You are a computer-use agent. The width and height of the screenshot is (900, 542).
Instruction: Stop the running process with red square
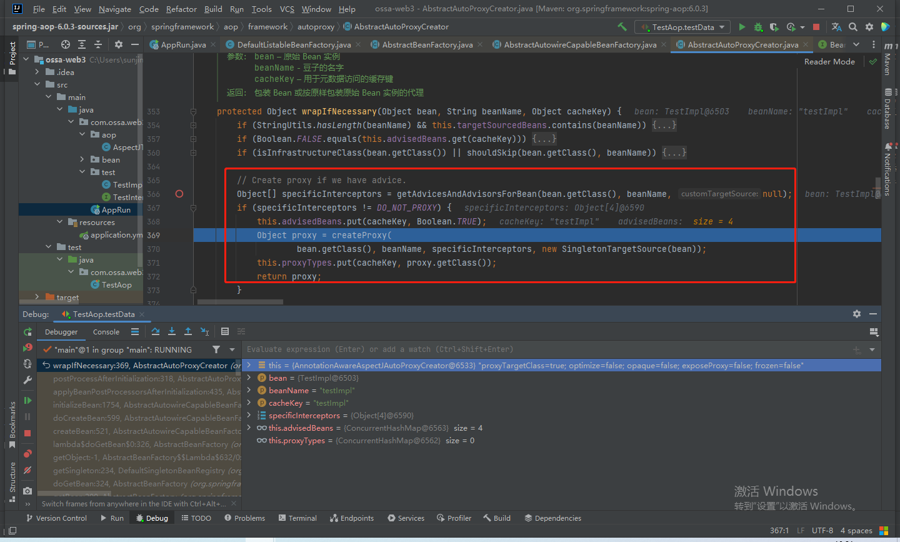click(816, 27)
